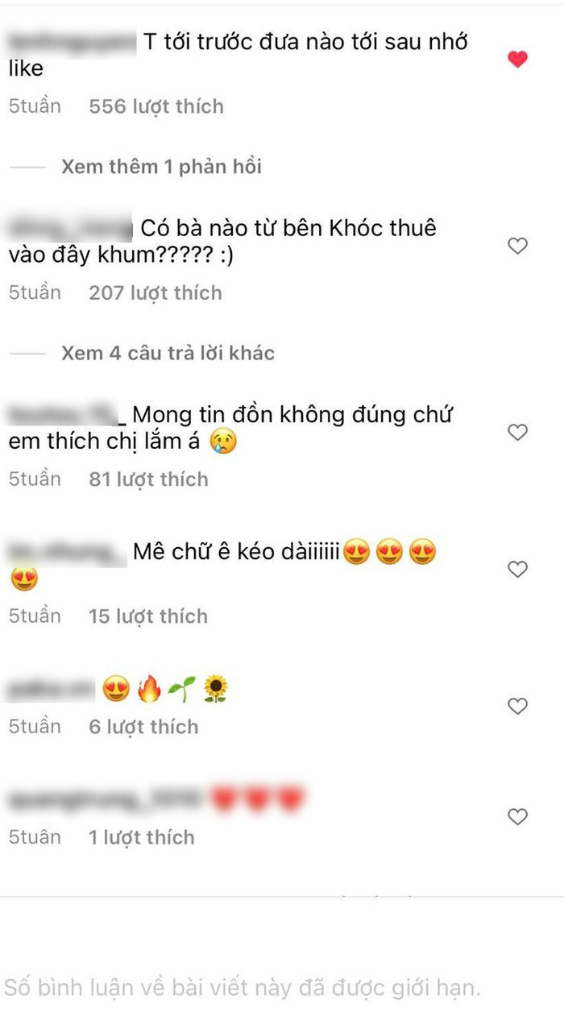Open '1 lượt thích' likes list
This screenshot has height=1012, width=564.
click(142, 837)
